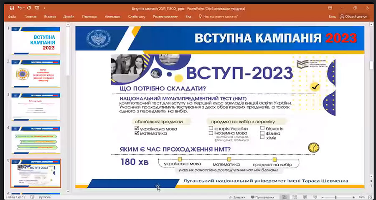Open Customize Quick Access Toolbar dropdown

[x=45, y=8]
